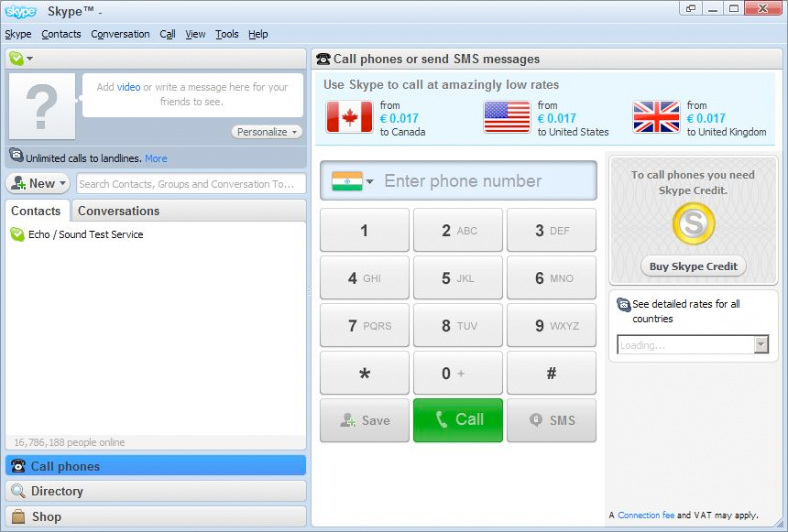Image resolution: width=788 pixels, height=532 pixels.
Task: Open the online status icon menu
Action: pyautogui.click(x=16, y=59)
